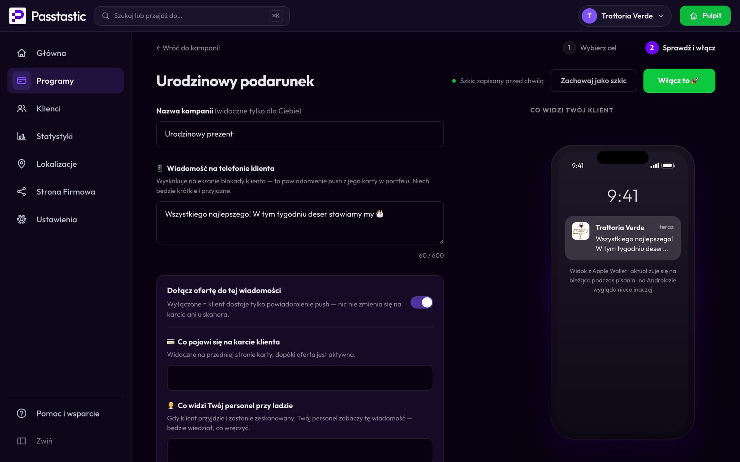
Task: Open Klienci via the people icon
Action: click(22, 109)
